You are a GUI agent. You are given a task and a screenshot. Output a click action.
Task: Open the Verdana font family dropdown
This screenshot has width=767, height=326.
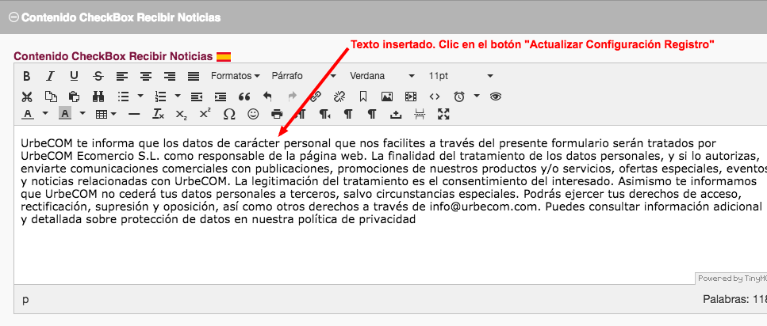coord(382,76)
